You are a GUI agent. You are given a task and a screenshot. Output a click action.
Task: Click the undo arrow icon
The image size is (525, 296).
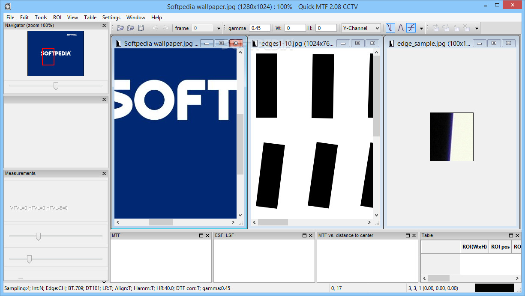(x=155, y=28)
